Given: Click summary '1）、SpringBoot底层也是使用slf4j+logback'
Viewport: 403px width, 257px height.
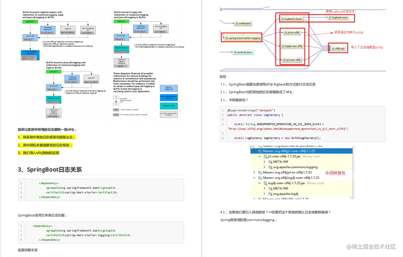Looking at the screenshot, I should click(x=268, y=84).
